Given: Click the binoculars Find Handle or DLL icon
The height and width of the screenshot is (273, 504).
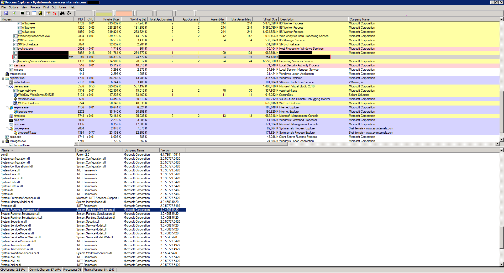Looking at the screenshot, I should pyautogui.click(x=62, y=13).
